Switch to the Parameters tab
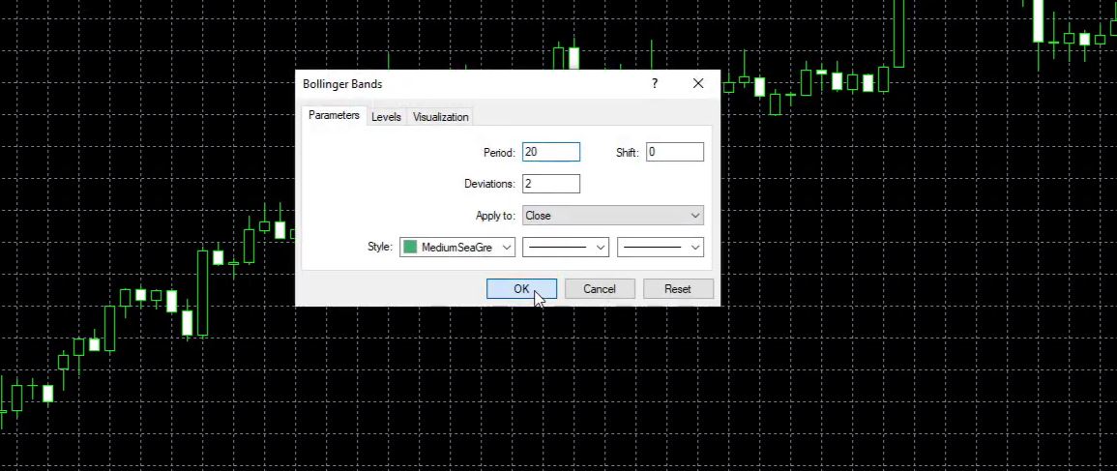This screenshot has width=1117, height=471. point(334,115)
